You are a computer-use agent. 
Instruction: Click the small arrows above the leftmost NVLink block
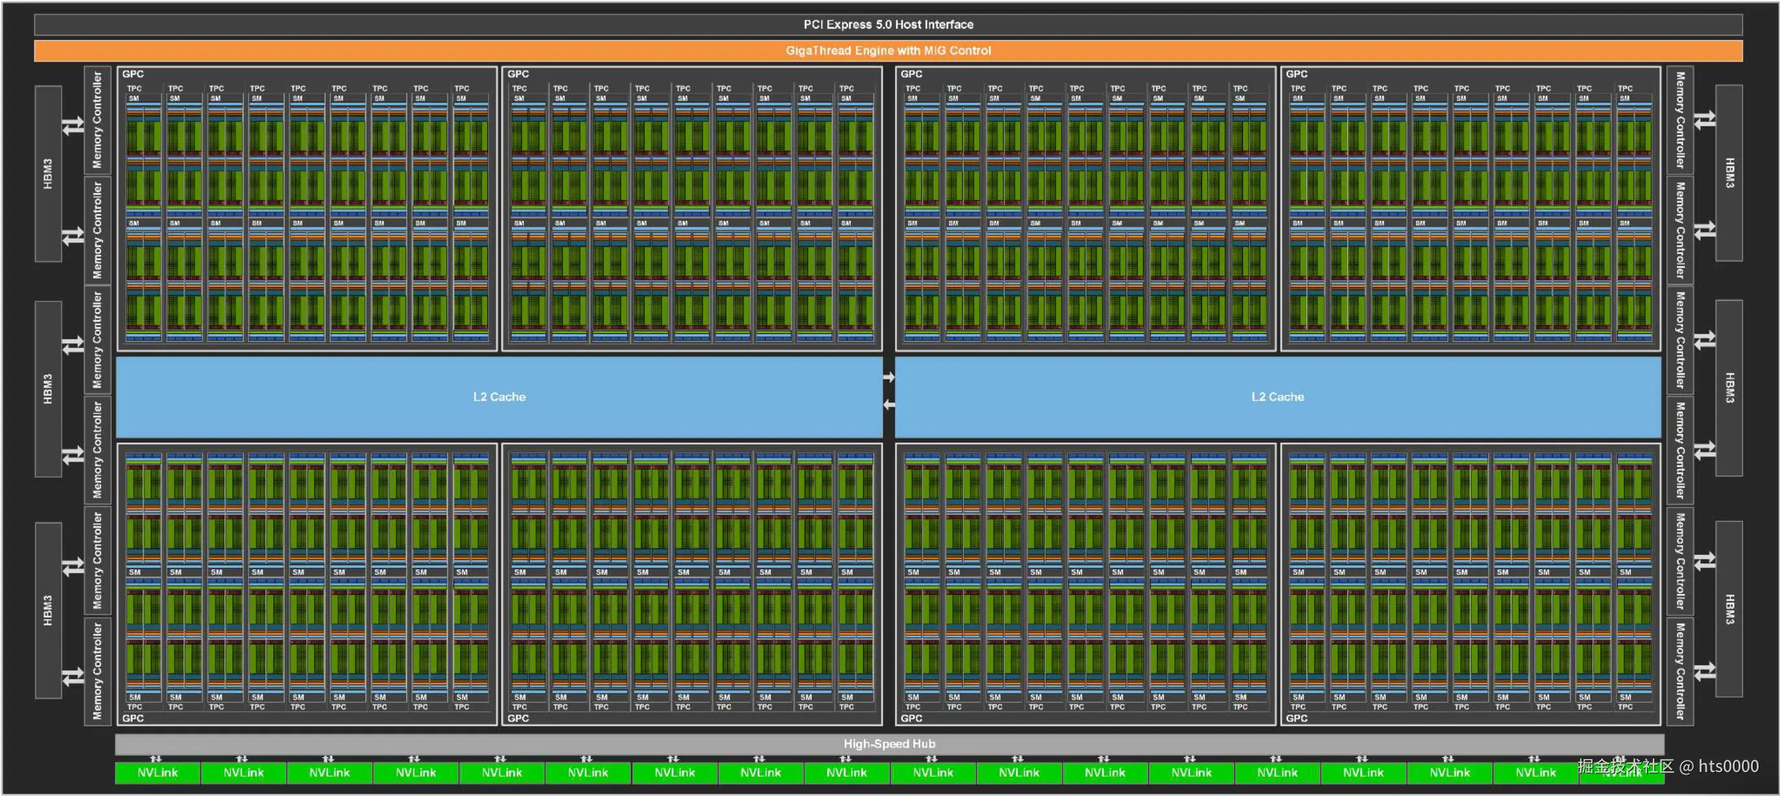pyautogui.click(x=156, y=758)
